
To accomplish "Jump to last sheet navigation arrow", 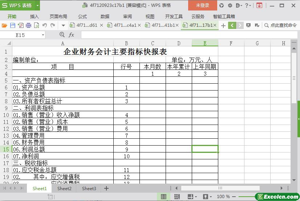I will (x=22, y=188).
